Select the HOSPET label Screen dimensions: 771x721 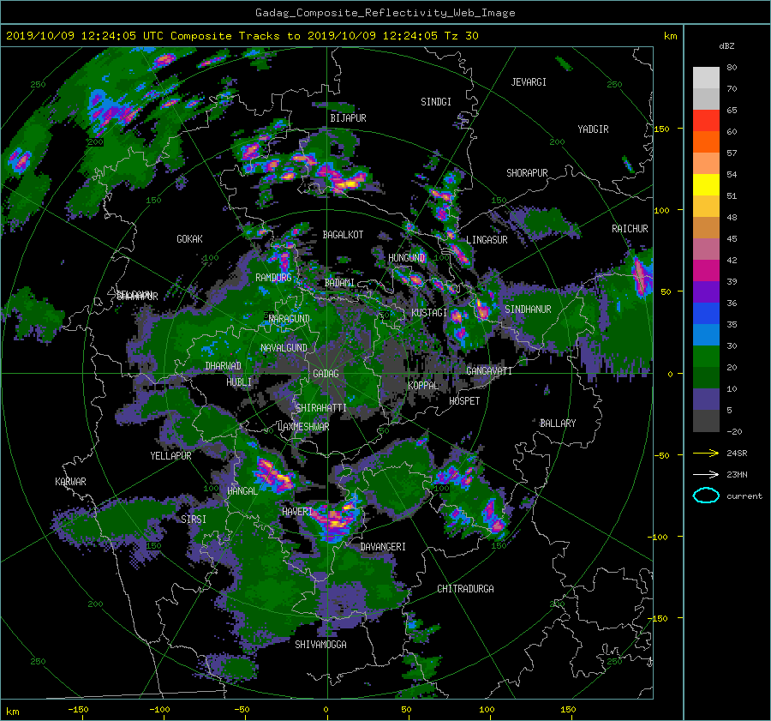coord(464,401)
